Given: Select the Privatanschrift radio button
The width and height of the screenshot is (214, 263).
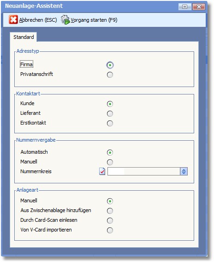Looking at the screenshot, I should pyautogui.click(x=110, y=75).
